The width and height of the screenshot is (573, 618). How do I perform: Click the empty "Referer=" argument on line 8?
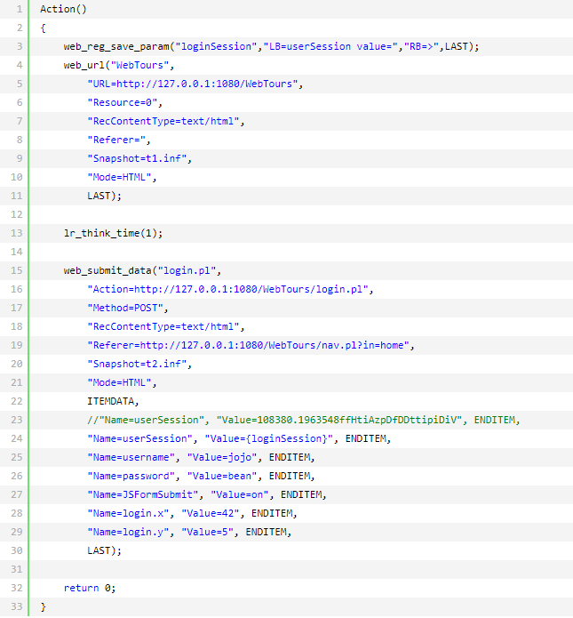pyautogui.click(x=116, y=140)
